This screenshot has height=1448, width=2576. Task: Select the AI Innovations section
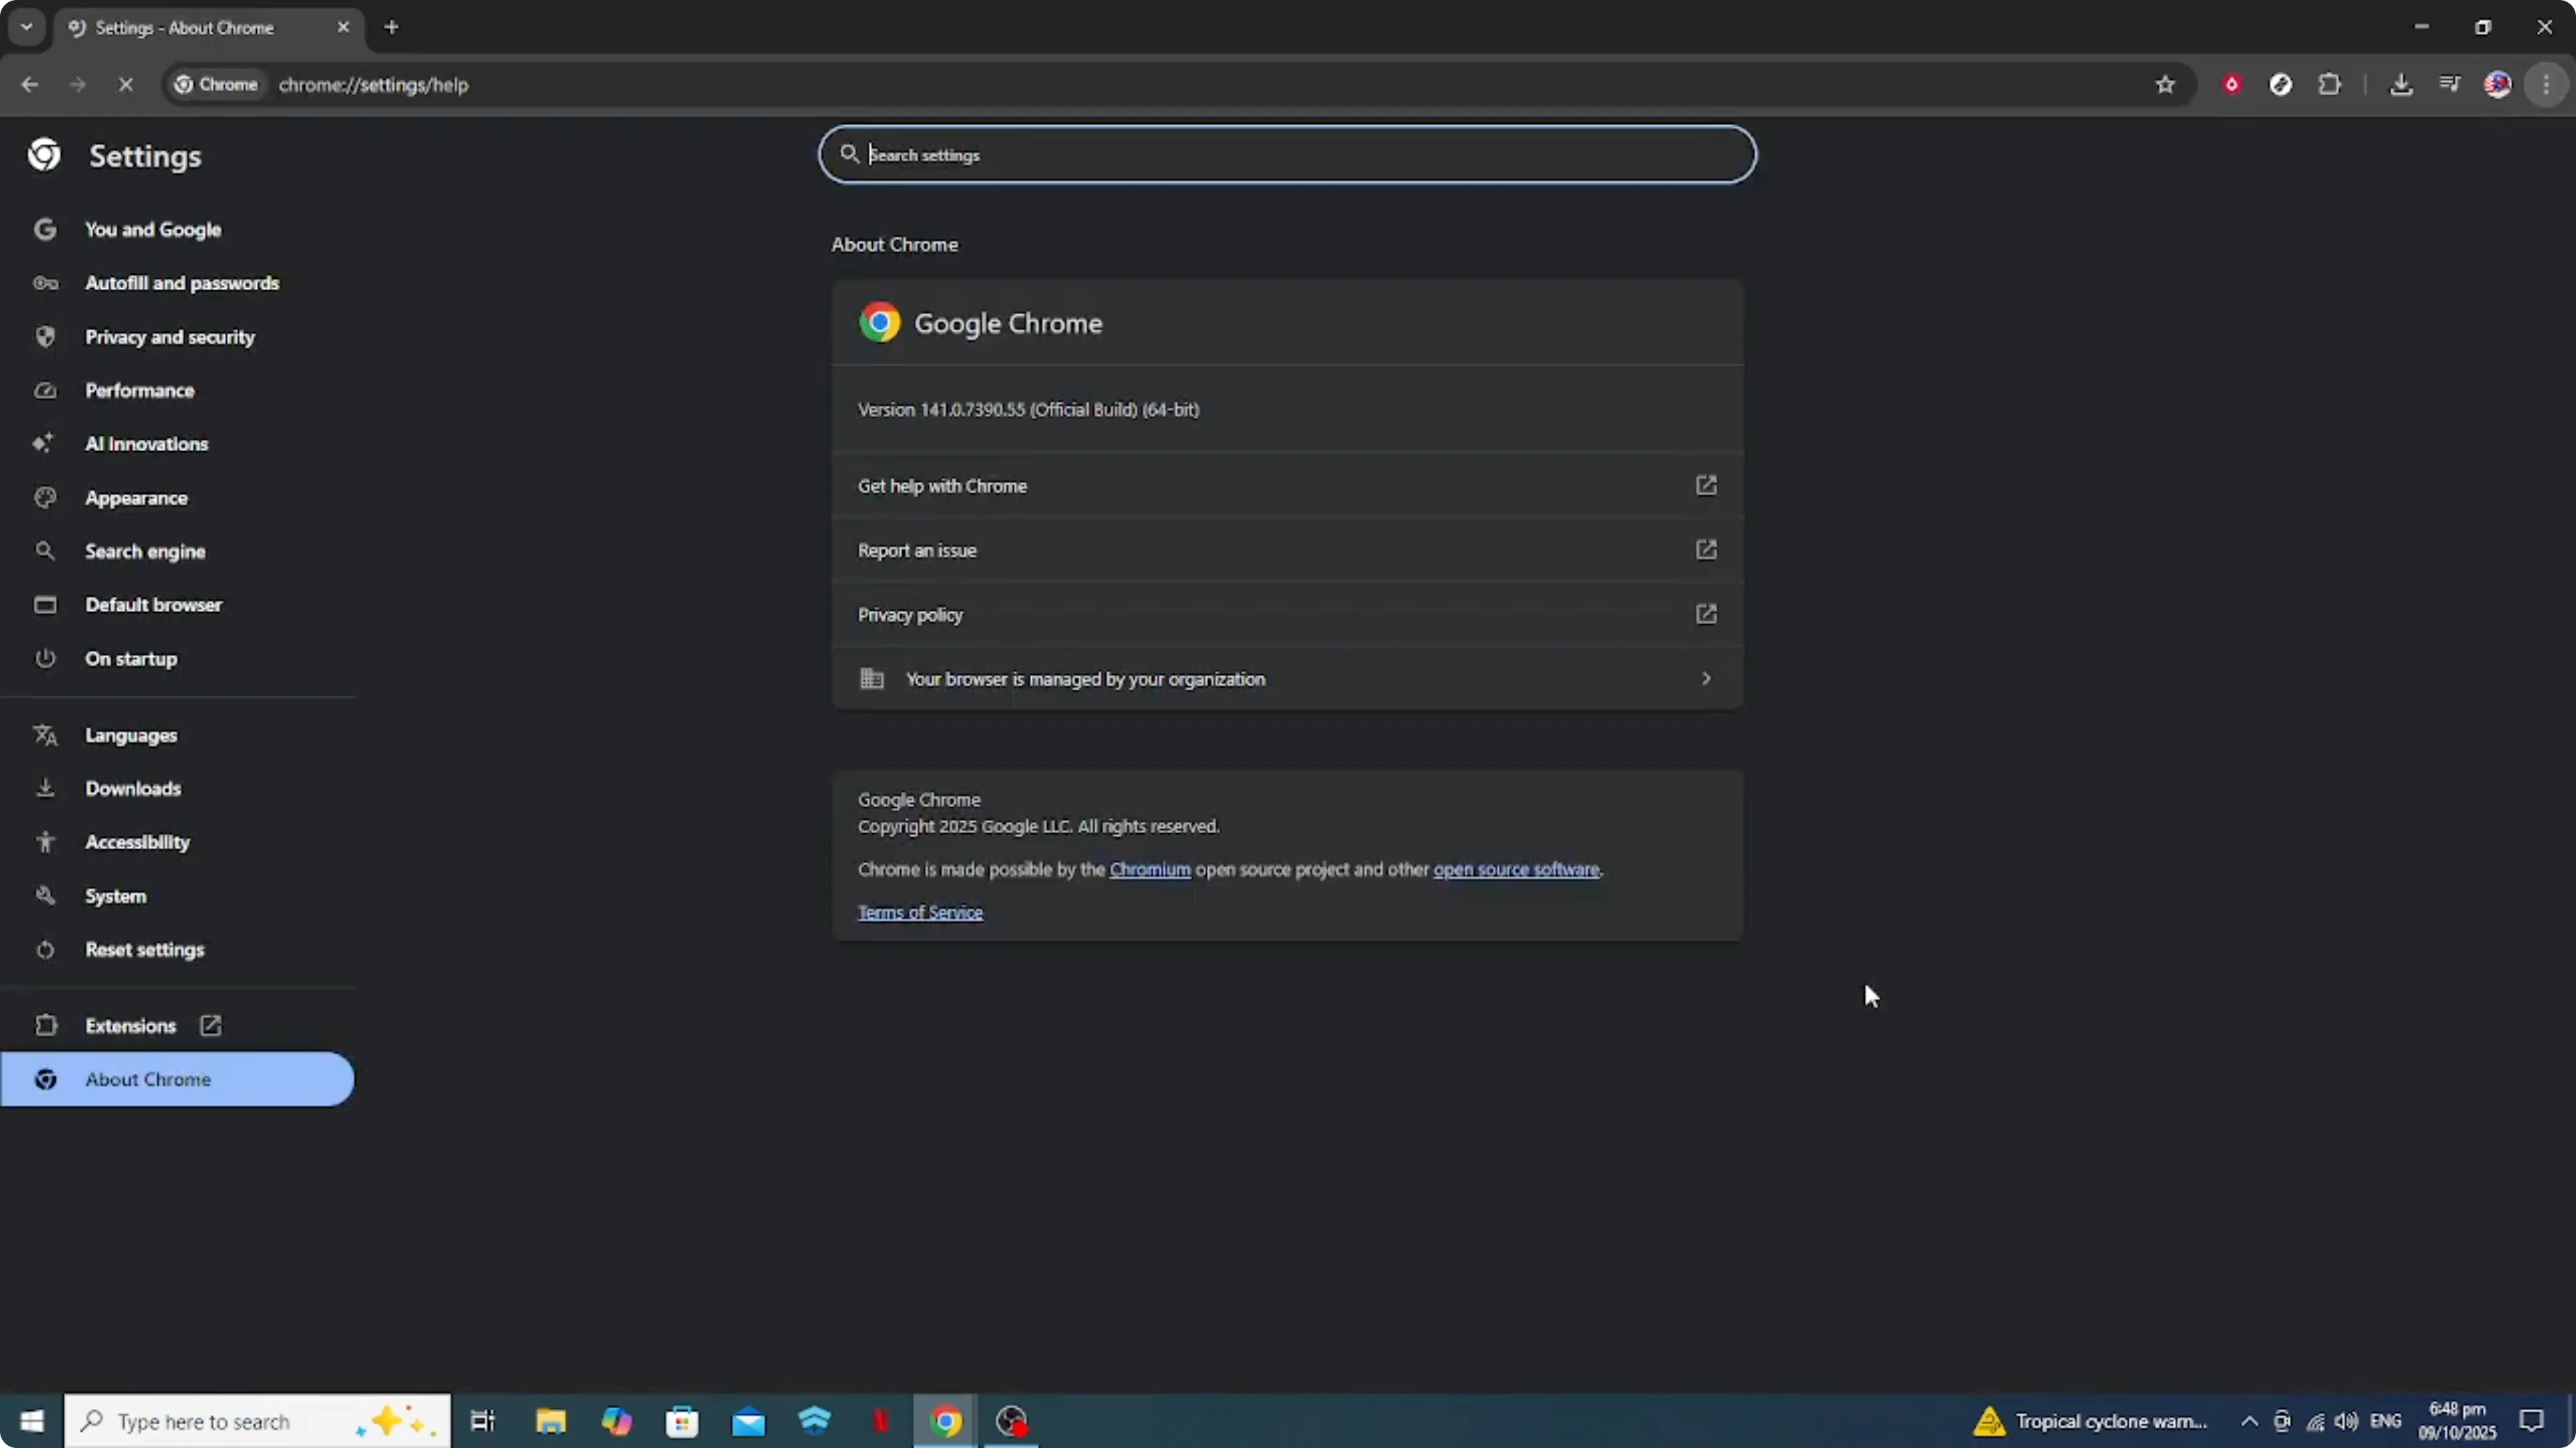coord(146,443)
